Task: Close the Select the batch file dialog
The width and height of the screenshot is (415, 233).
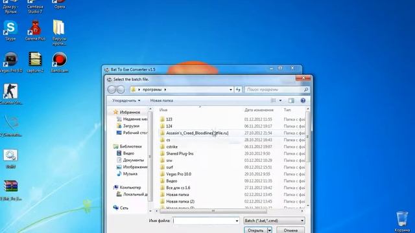Action: pos(303,78)
